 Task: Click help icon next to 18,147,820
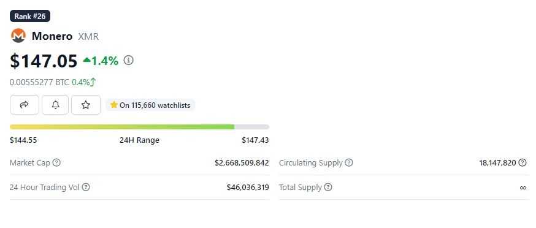pyautogui.click(x=523, y=162)
